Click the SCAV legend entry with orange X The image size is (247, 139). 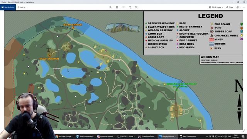click(216, 49)
